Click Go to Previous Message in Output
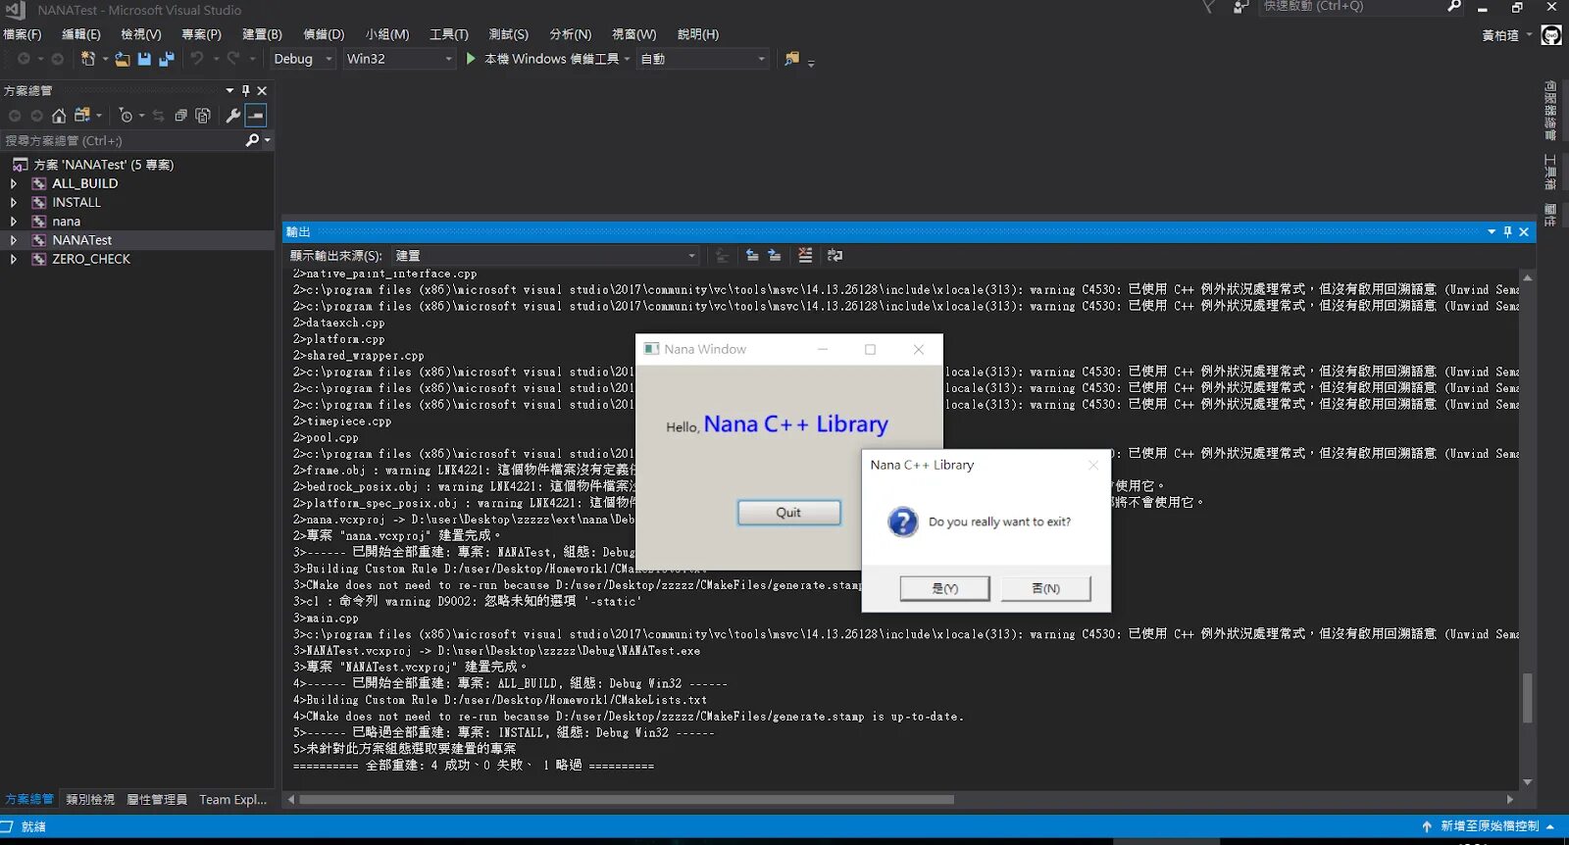The image size is (1569, 845). (x=752, y=255)
